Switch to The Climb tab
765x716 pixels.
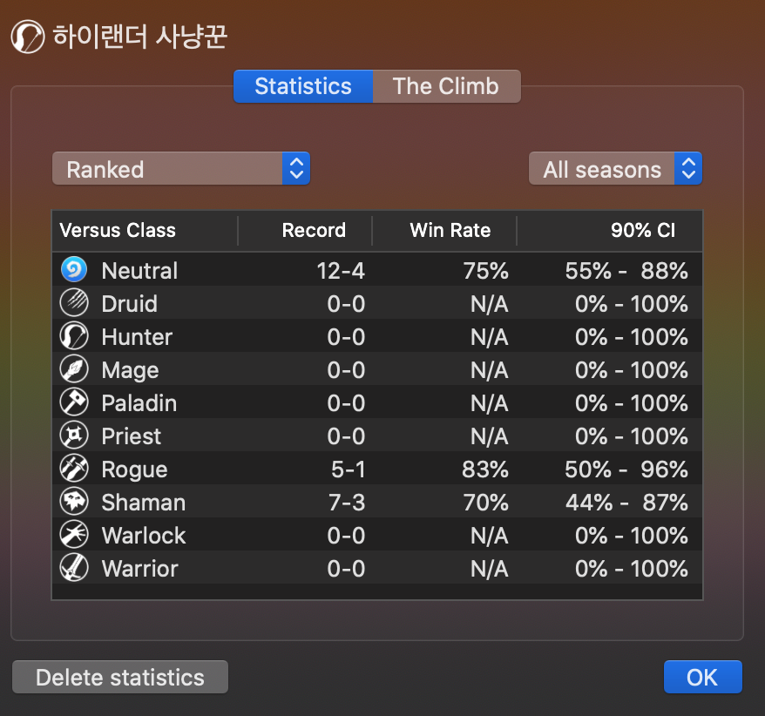click(446, 86)
